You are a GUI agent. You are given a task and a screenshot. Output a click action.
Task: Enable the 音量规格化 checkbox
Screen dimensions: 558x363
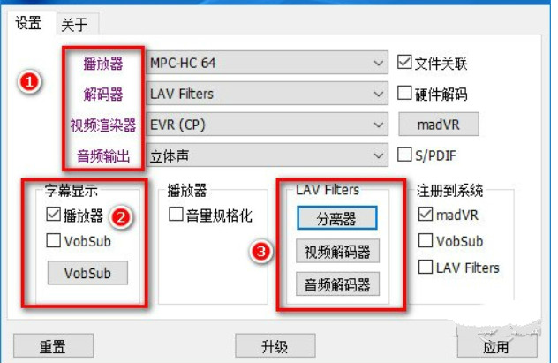coord(176,215)
